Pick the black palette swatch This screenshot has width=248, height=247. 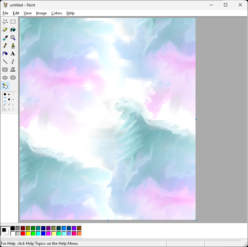click(13, 228)
